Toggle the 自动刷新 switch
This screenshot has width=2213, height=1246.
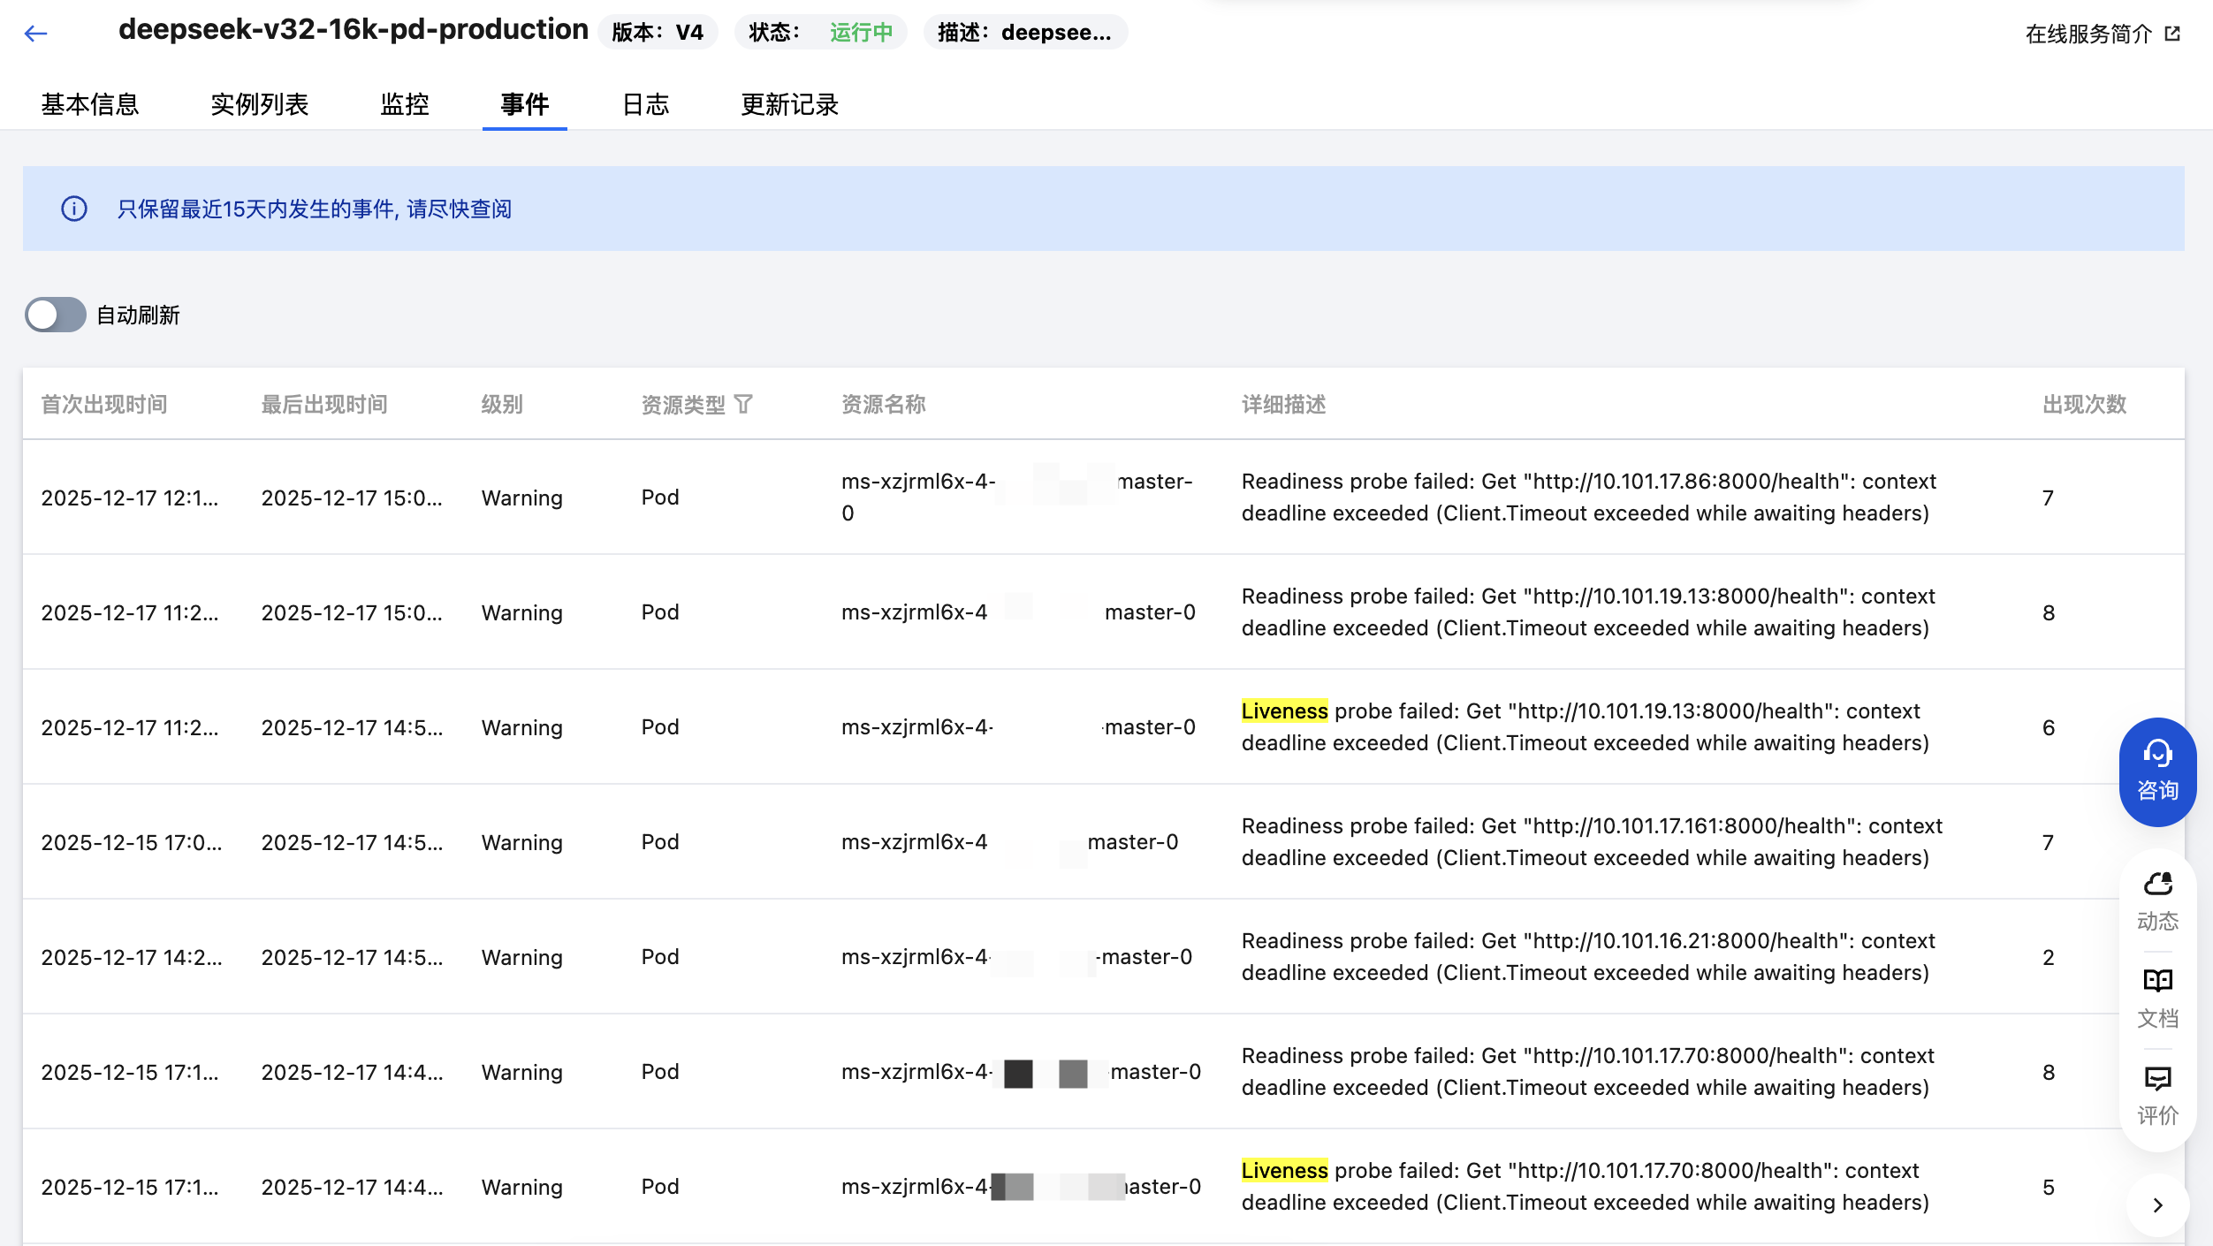click(x=55, y=315)
